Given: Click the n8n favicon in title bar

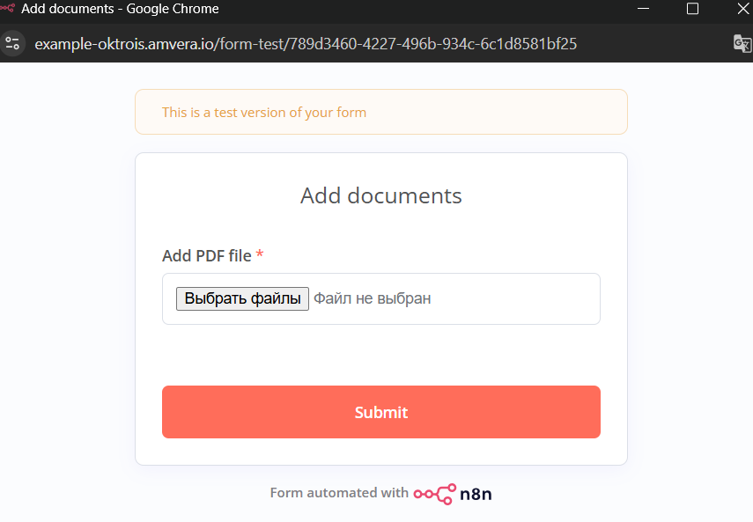Looking at the screenshot, I should (x=8, y=9).
